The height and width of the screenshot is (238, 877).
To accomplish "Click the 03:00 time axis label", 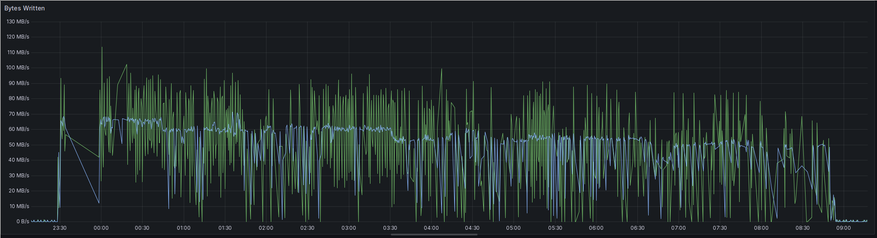I will tap(349, 228).
